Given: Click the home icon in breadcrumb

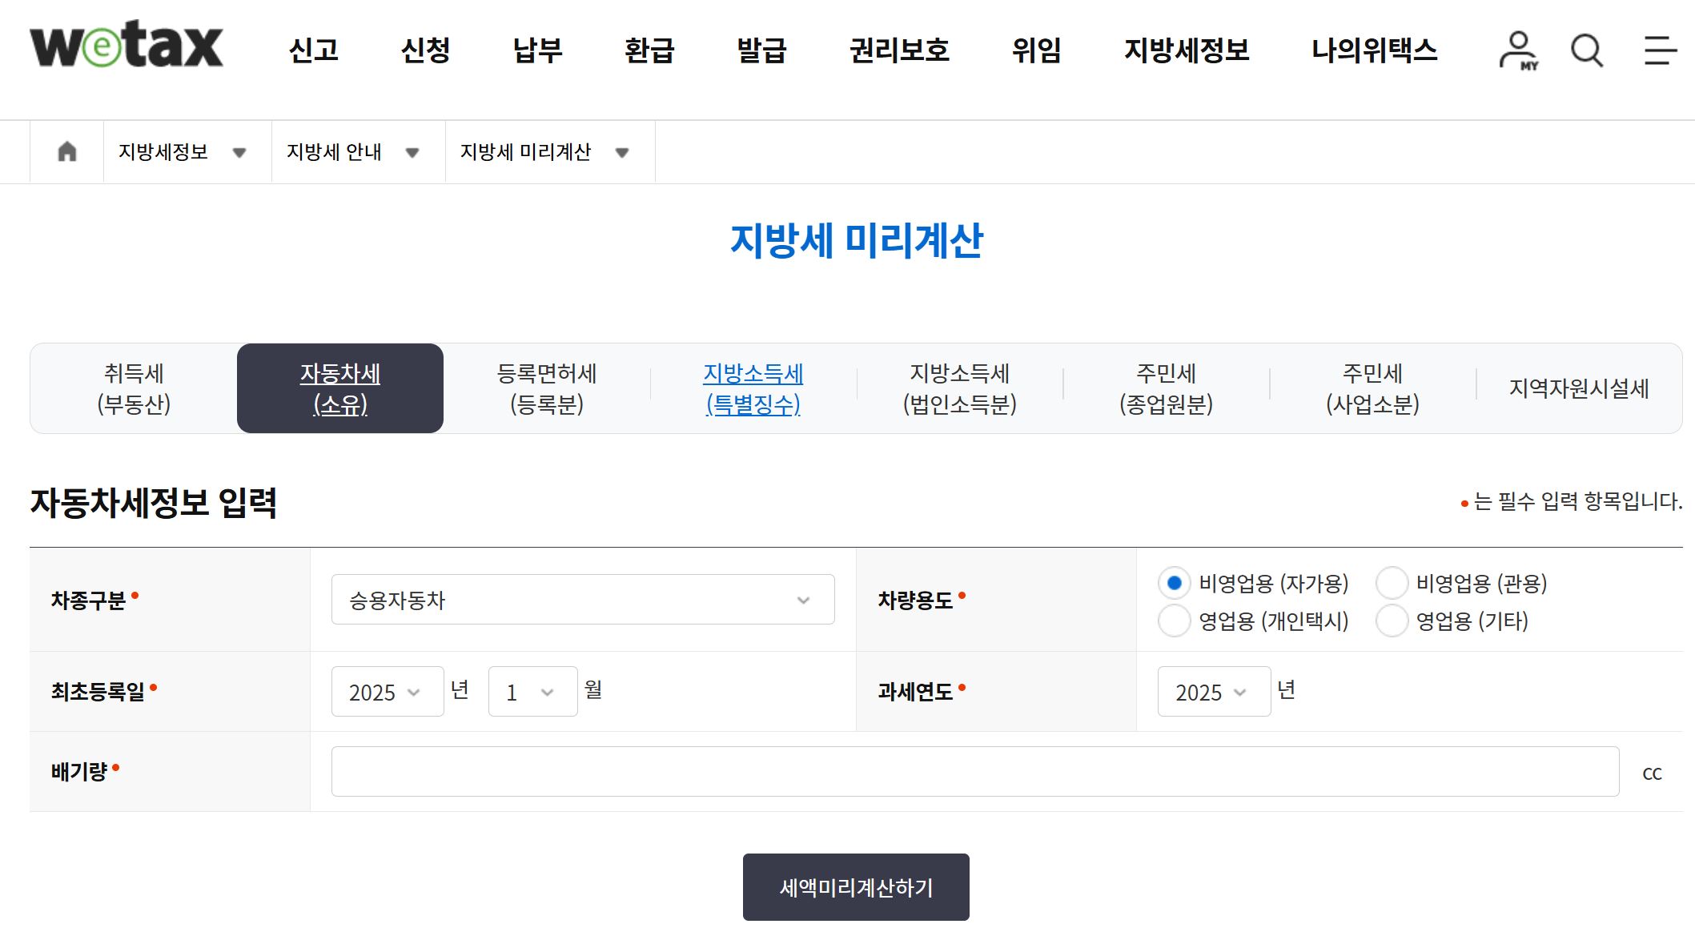Looking at the screenshot, I should point(66,151).
